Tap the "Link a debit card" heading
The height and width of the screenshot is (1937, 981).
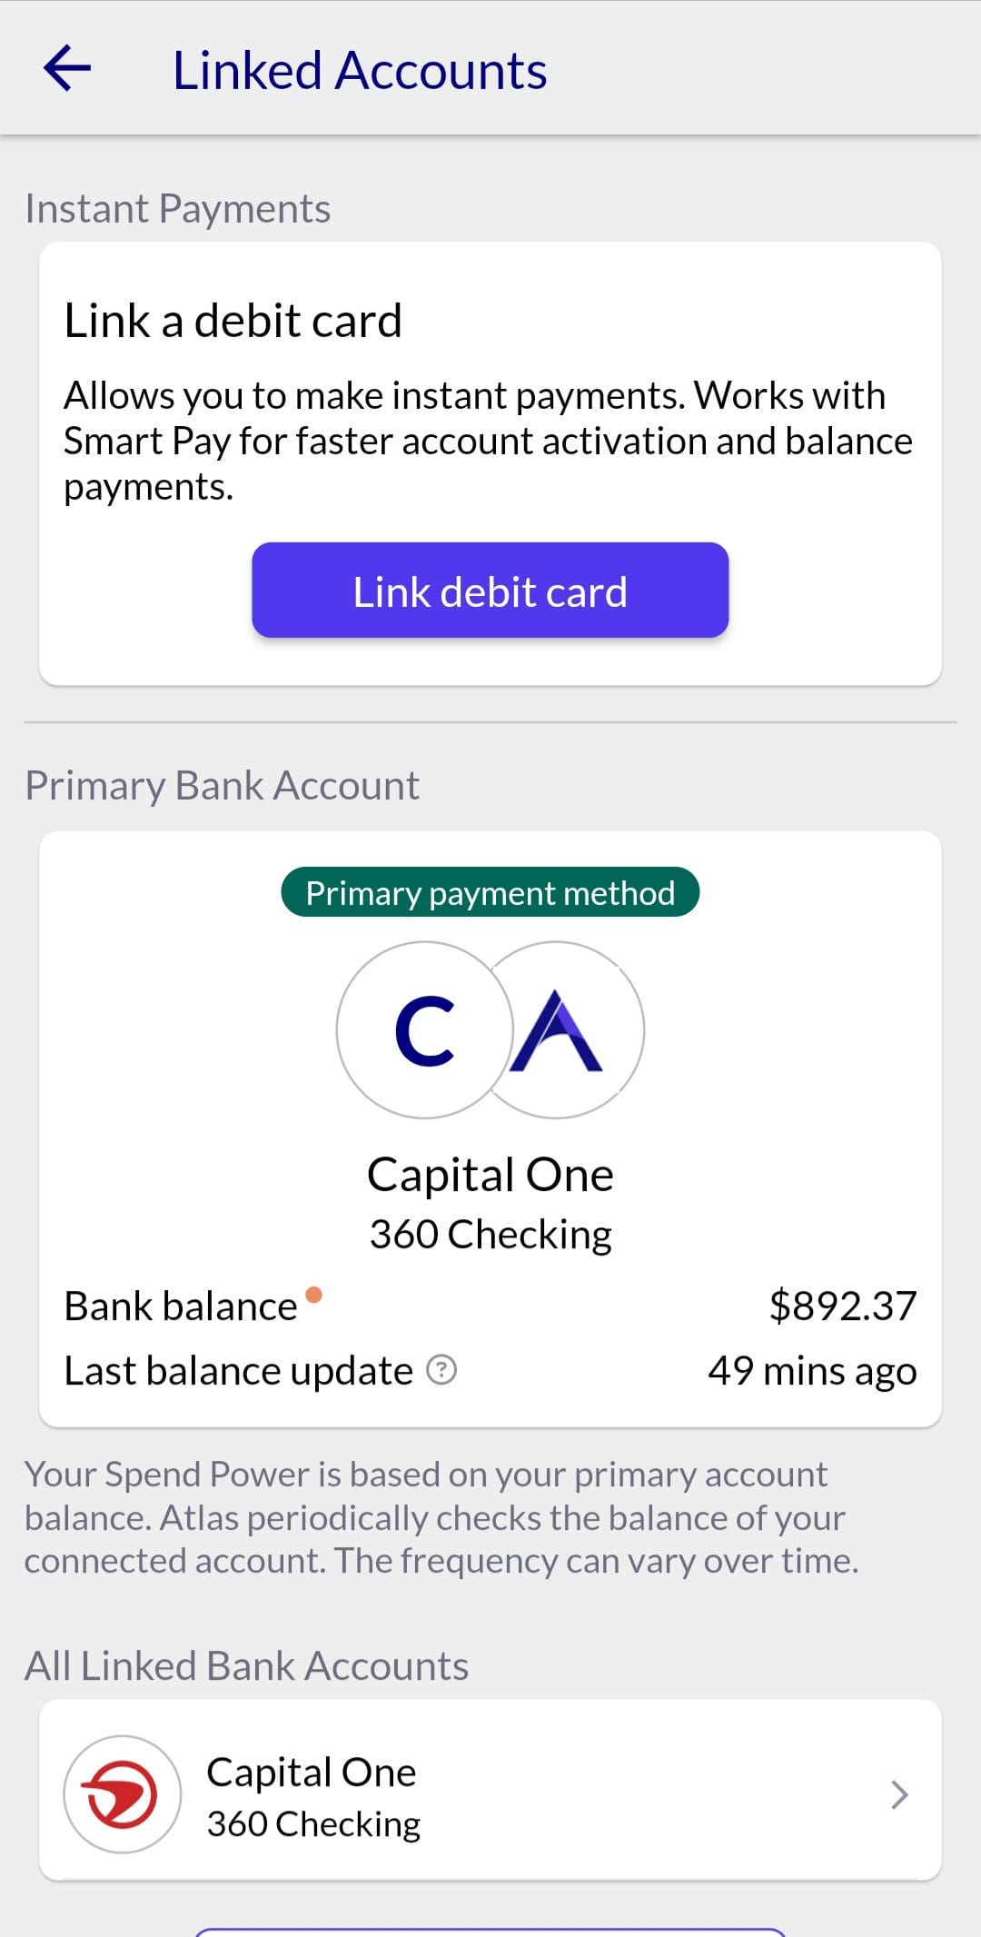[x=233, y=321]
